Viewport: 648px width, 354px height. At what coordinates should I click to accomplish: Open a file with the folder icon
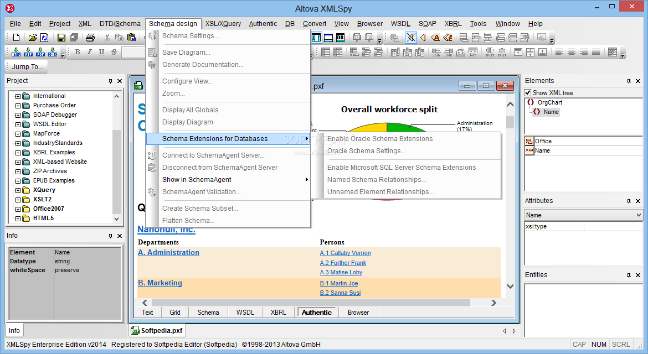pyautogui.click(x=33, y=38)
